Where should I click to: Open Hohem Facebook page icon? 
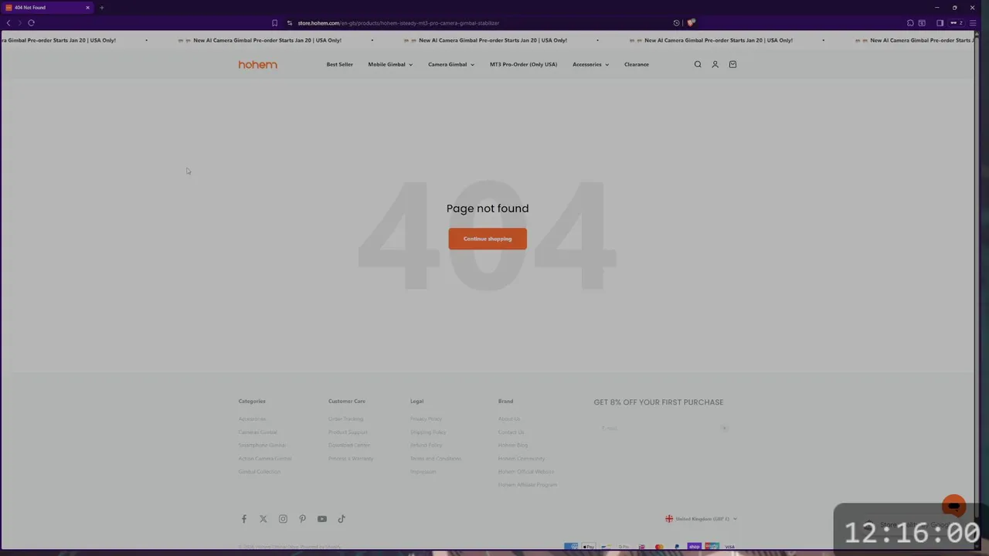(x=244, y=519)
